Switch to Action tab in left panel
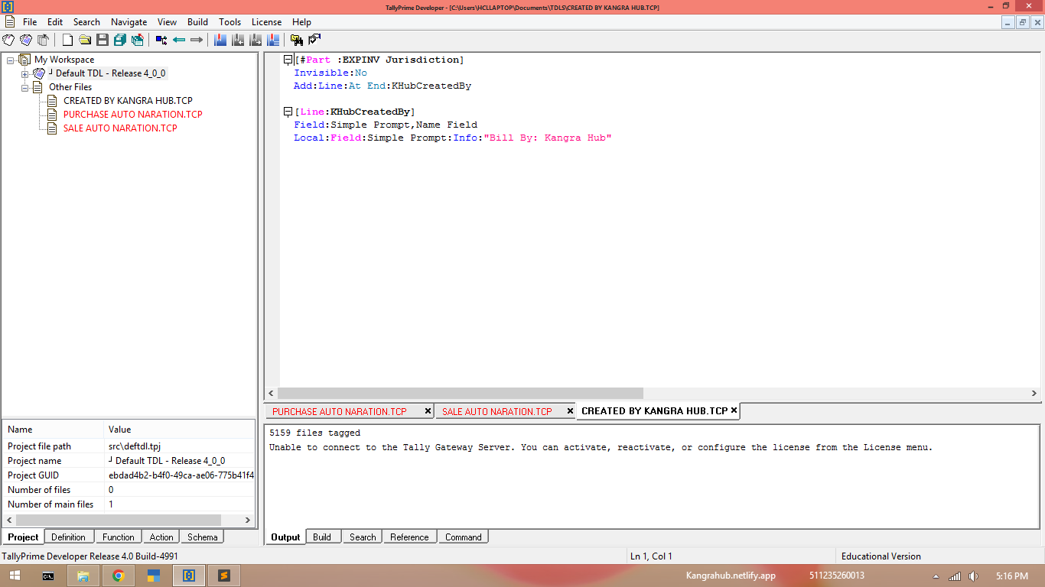The image size is (1045, 587). coord(161,537)
